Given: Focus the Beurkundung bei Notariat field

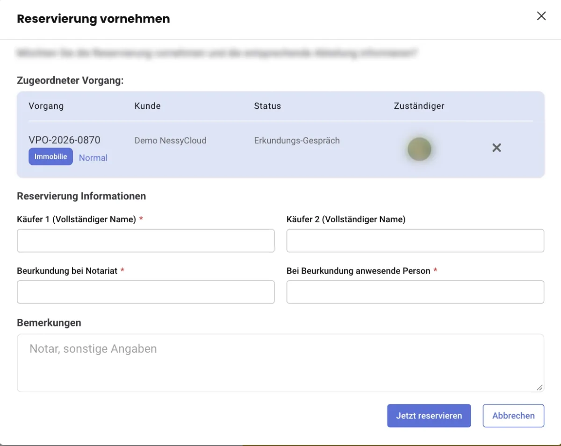Looking at the screenshot, I should (146, 292).
